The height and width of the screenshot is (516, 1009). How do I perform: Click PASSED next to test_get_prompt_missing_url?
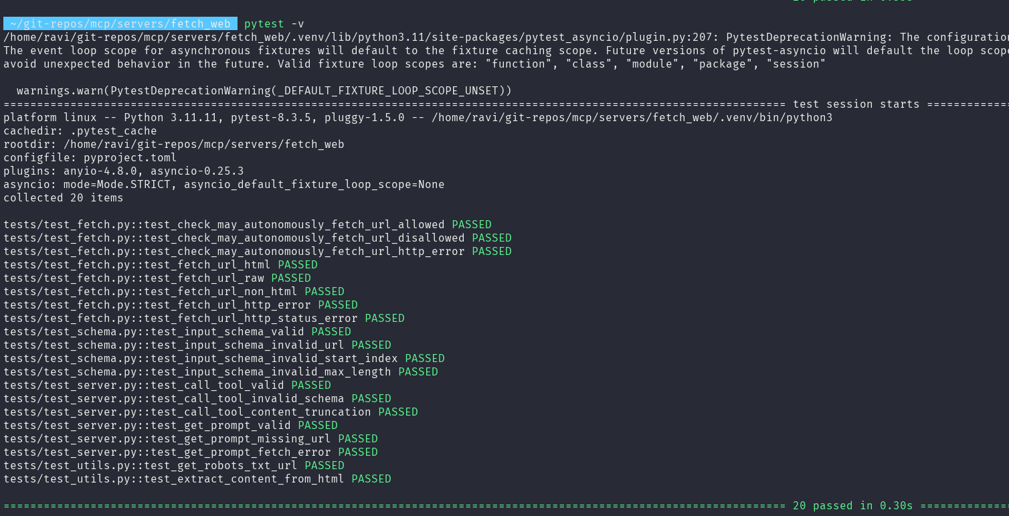pyautogui.click(x=358, y=439)
